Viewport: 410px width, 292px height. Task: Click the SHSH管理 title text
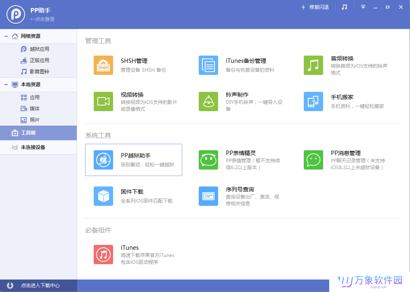click(134, 61)
